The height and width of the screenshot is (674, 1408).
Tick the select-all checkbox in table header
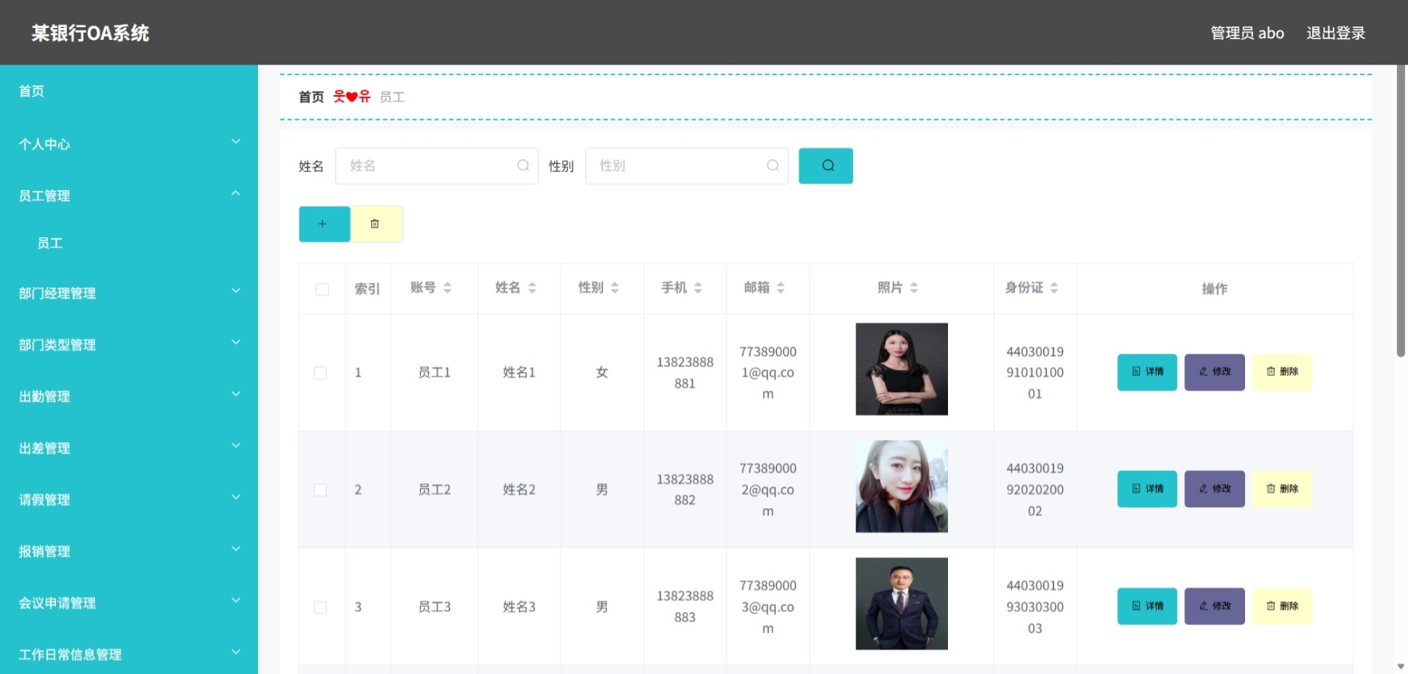tap(322, 289)
